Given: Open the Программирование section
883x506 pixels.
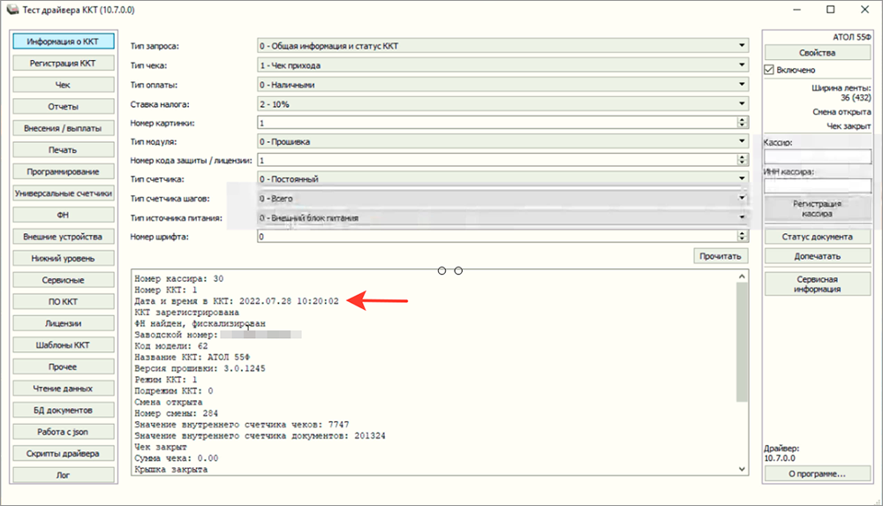Looking at the screenshot, I should coord(63,172).
